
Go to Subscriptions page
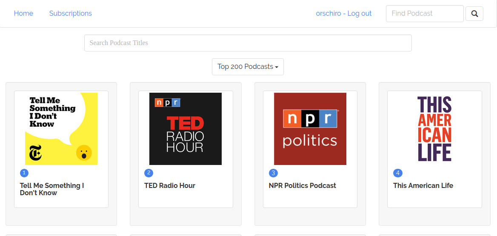tap(70, 13)
